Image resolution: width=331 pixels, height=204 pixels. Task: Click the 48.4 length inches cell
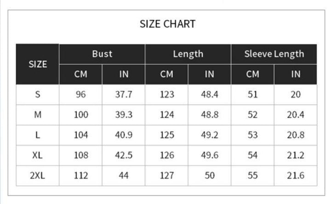(210, 95)
